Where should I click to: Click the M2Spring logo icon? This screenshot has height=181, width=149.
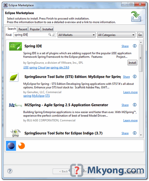click(x=15, y=105)
